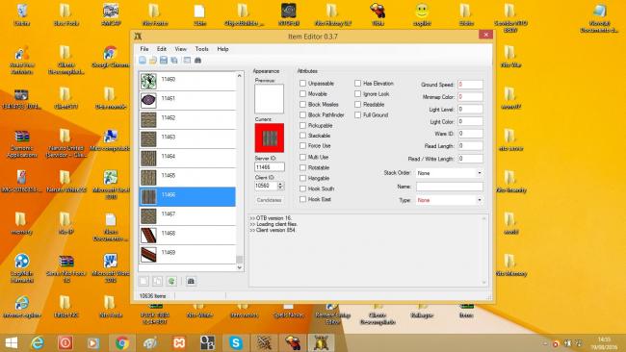This screenshot has width=626, height=352.
Task: Select item 11469 in the list
Action: (187, 254)
